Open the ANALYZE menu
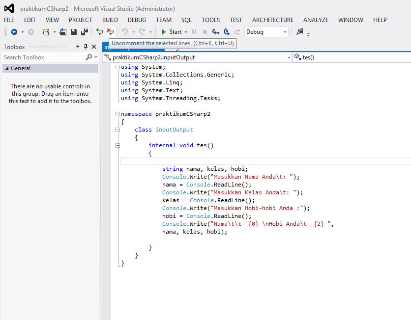 coord(316,20)
